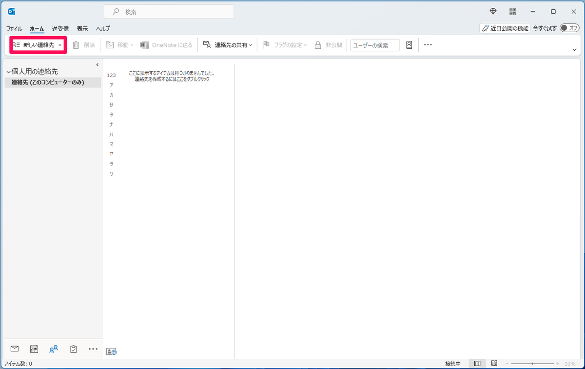The height and width of the screenshot is (369, 585).
Task: Switch to Tasks via clipboard icon
Action: 73,348
